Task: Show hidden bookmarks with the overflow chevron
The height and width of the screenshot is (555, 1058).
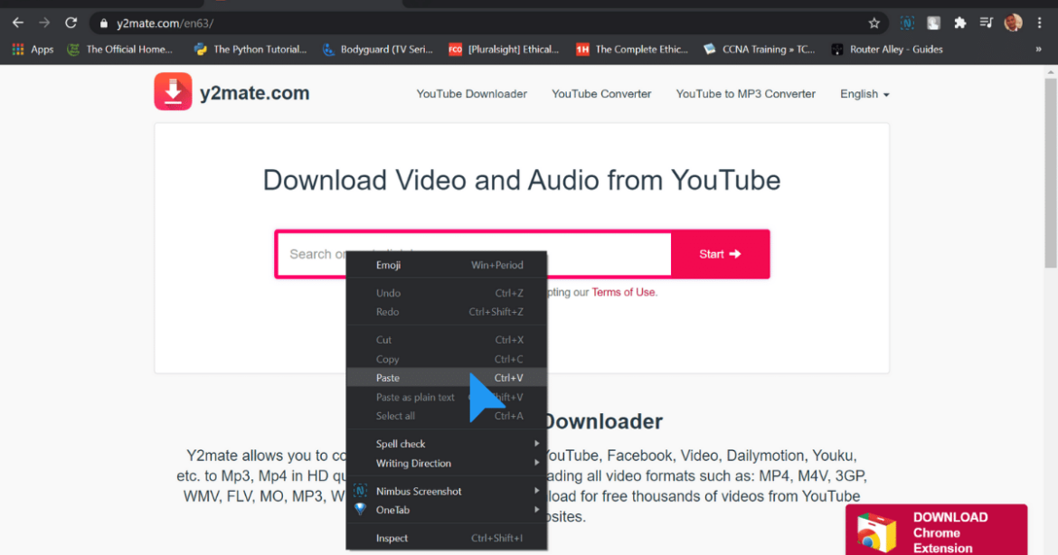Action: 1038,50
